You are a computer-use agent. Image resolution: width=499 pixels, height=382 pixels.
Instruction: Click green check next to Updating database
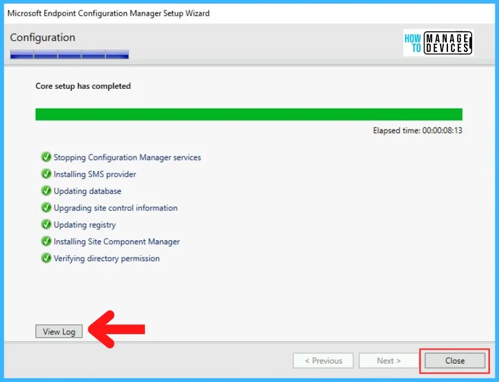click(x=46, y=191)
